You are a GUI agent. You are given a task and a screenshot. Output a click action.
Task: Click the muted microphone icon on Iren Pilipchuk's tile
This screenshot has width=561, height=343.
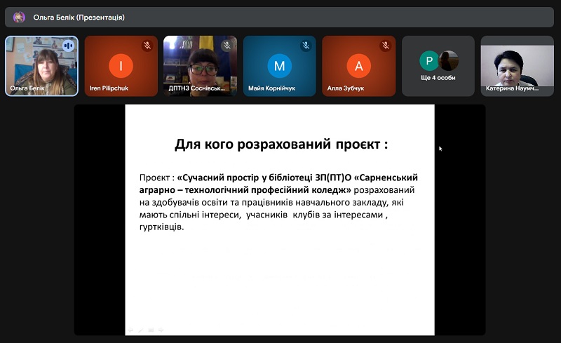147,46
